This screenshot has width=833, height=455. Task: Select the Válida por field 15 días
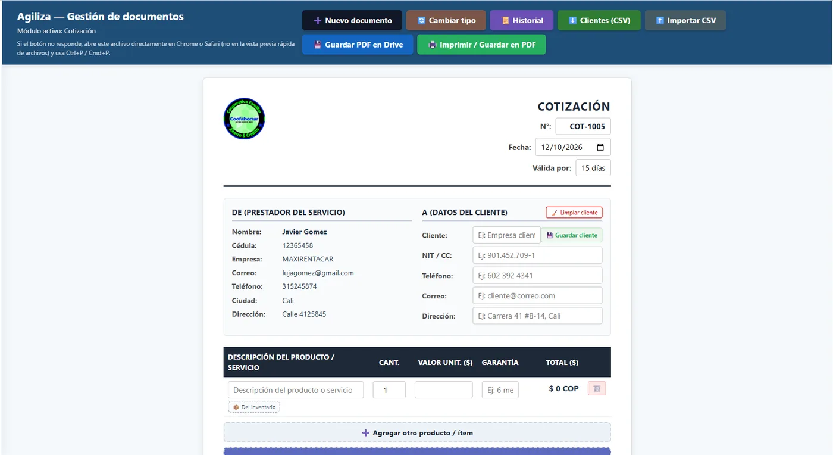tap(593, 168)
